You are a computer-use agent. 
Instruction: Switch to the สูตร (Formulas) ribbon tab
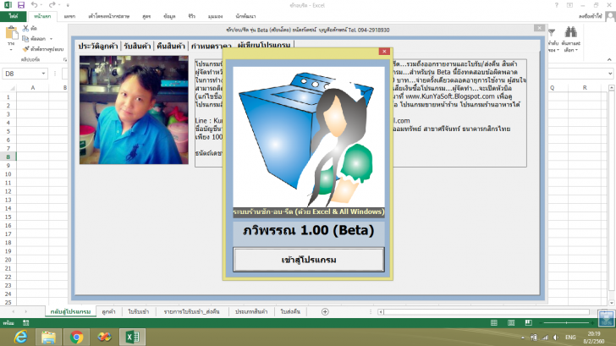(146, 16)
